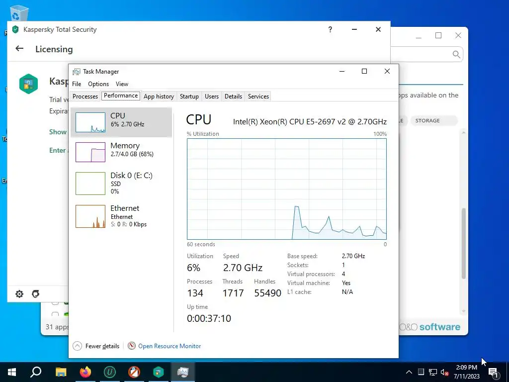This screenshot has height=382, width=509.
Task: Click the square tray icon beside the chevron
Action: (x=421, y=372)
